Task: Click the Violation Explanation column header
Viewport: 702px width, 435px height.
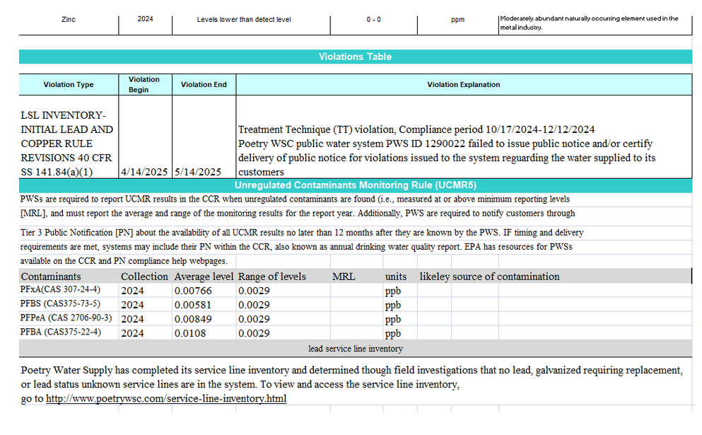Action: pyautogui.click(x=464, y=85)
